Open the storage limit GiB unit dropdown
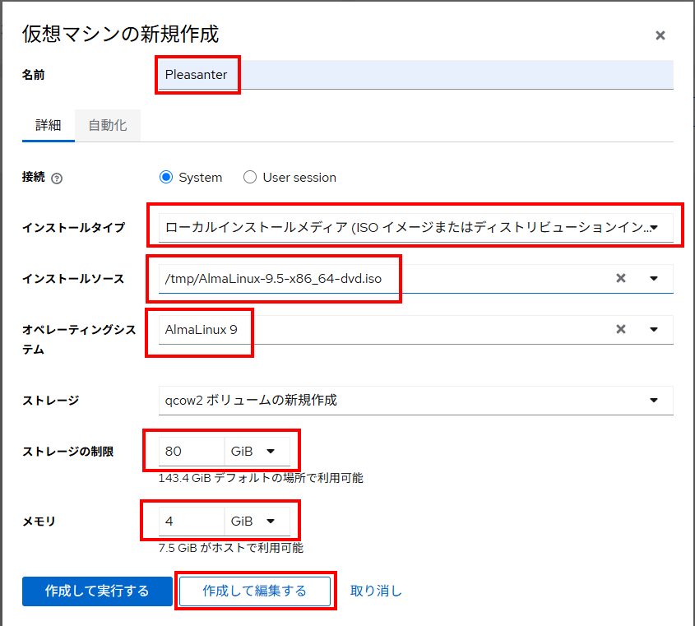This screenshot has height=626, width=695. click(257, 451)
